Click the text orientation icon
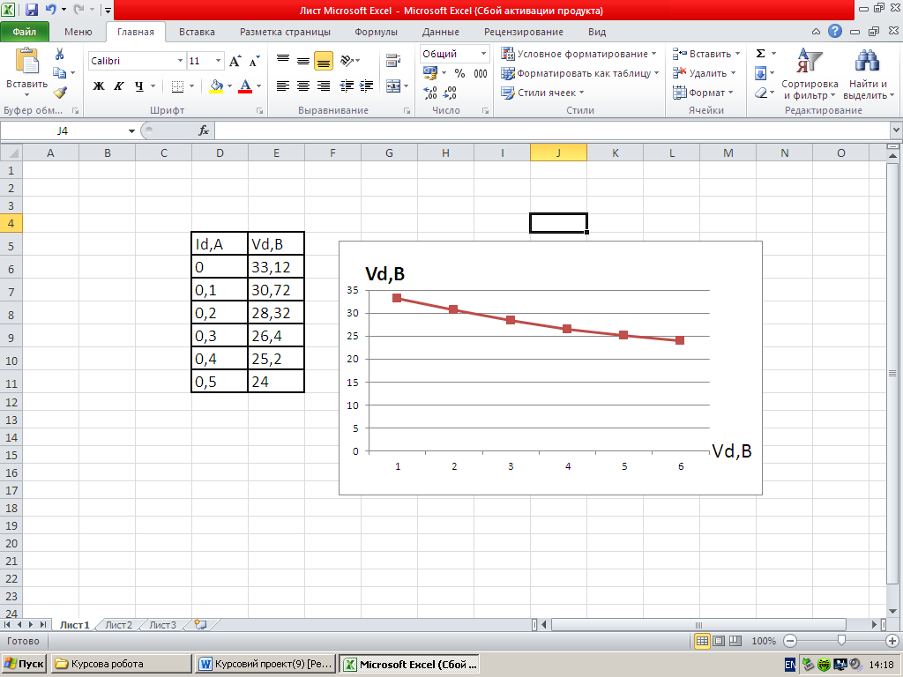 tap(347, 61)
